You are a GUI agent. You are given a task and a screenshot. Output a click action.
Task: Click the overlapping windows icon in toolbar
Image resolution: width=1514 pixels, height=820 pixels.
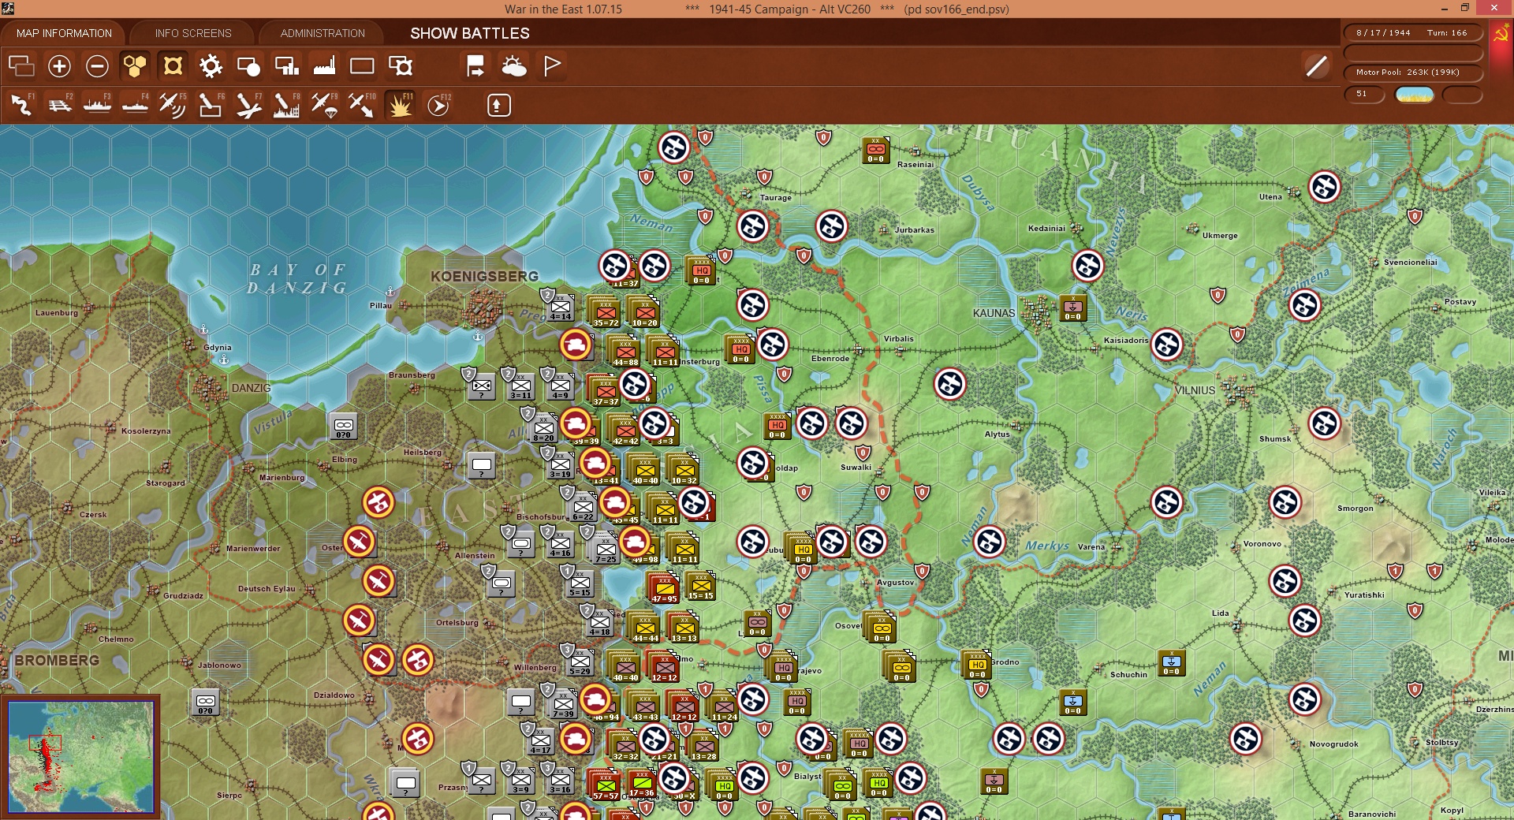click(21, 66)
